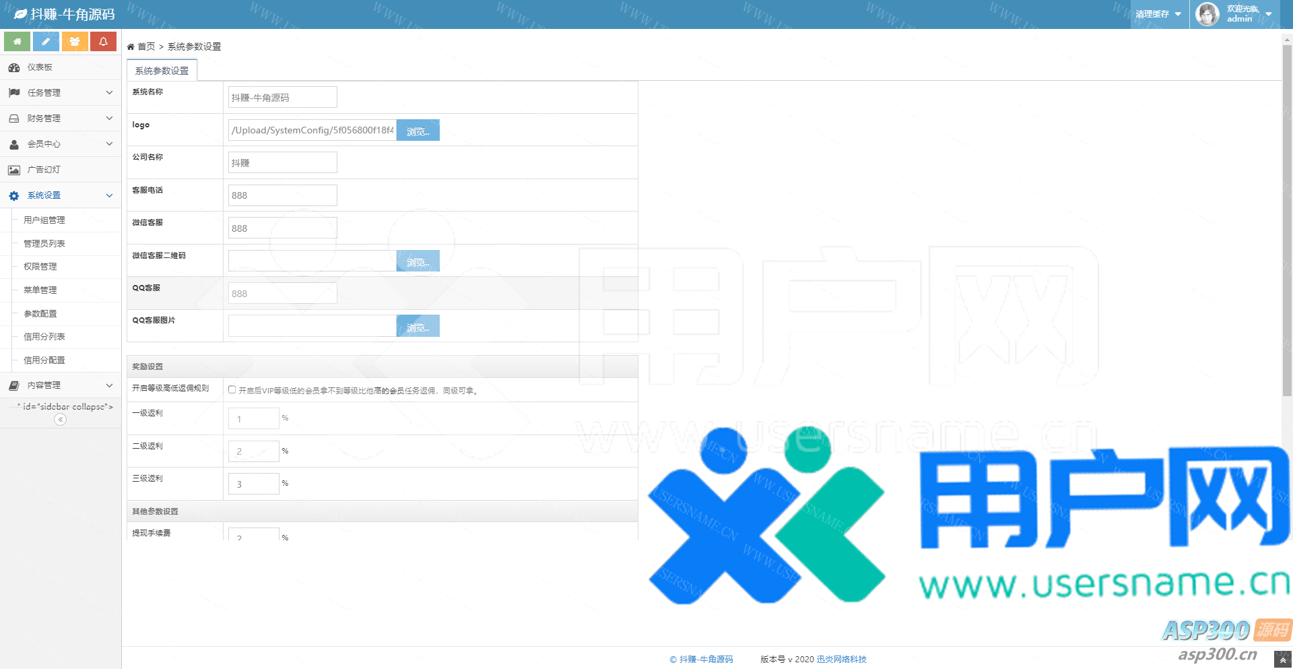Click the book icon beside 内容管理
1293x669 pixels.
pyautogui.click(x=14, y=385)
